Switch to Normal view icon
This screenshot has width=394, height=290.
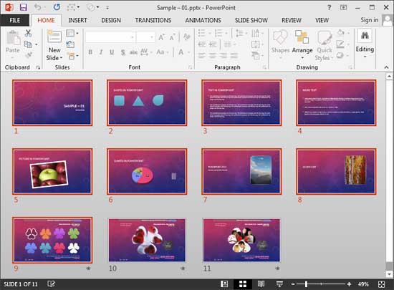tap(224, 284)
